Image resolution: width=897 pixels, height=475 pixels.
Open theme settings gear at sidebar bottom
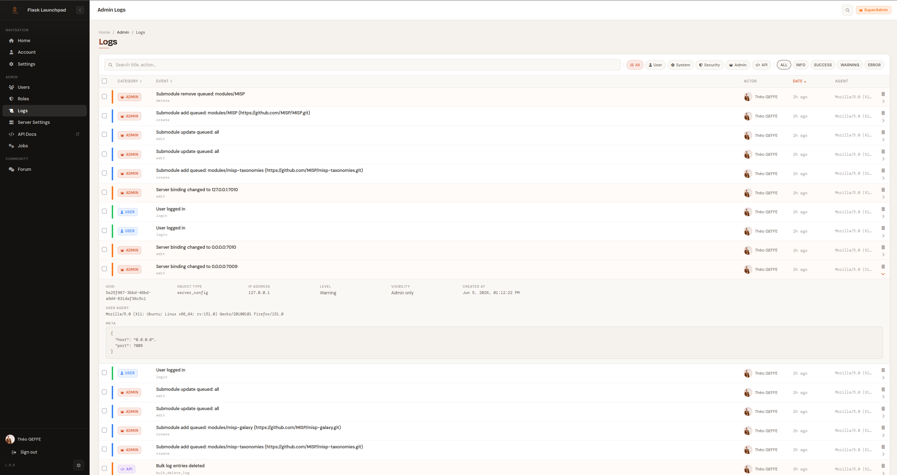(79, 465)
